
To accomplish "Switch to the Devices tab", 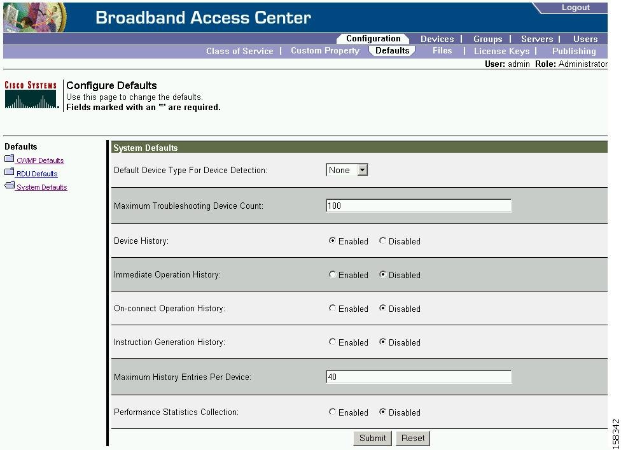I will point(437,39).
